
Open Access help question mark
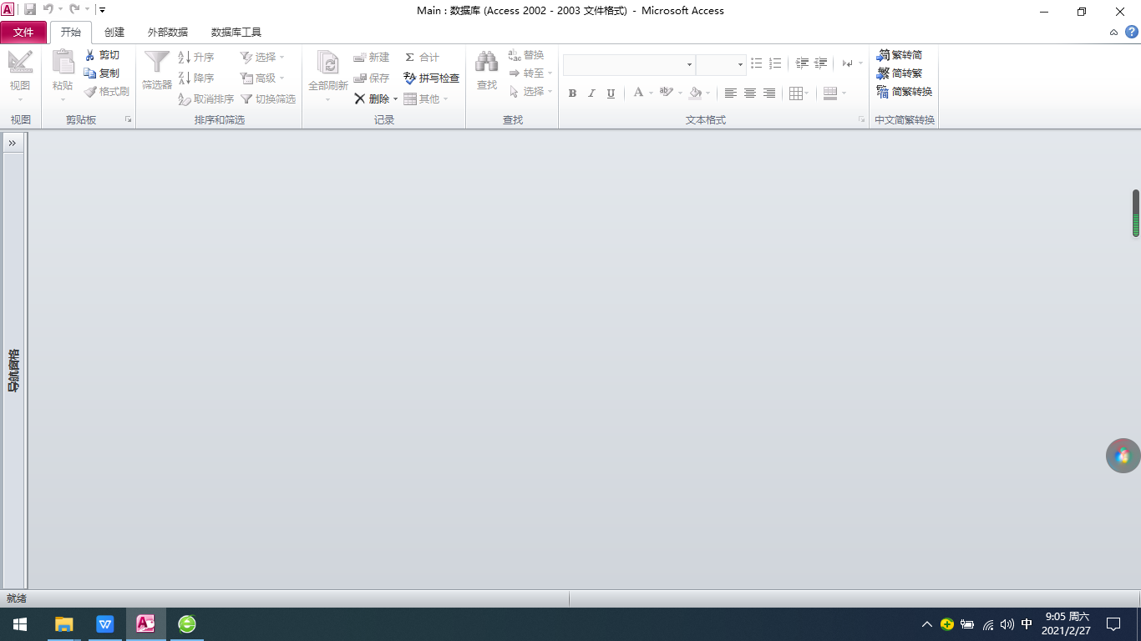(x=1131, y=33)
